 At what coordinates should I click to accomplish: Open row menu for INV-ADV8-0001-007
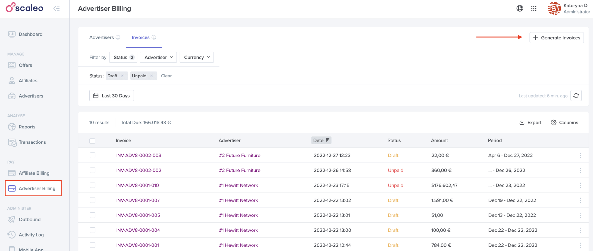(x=580, y=200)
